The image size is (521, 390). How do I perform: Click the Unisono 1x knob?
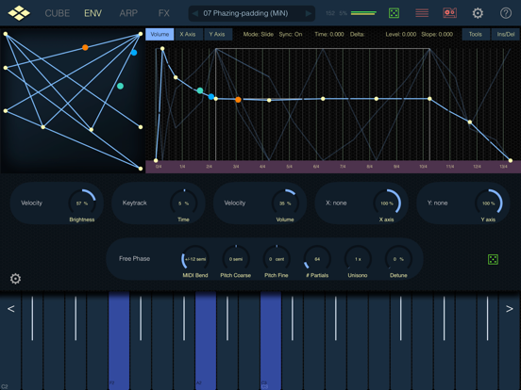point(358,259)
